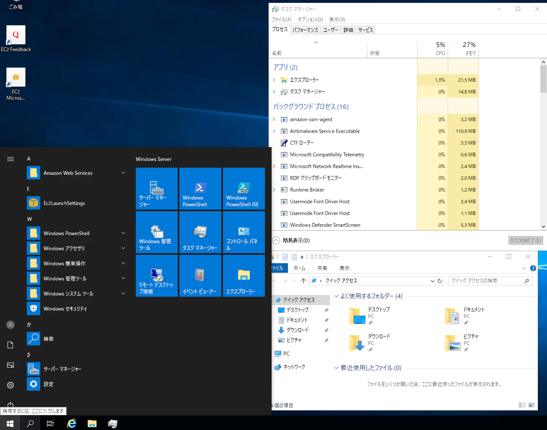Sort processes by the メモリ column

pos(463,49)
